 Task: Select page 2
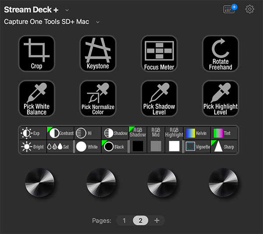(x=140, y=220)
